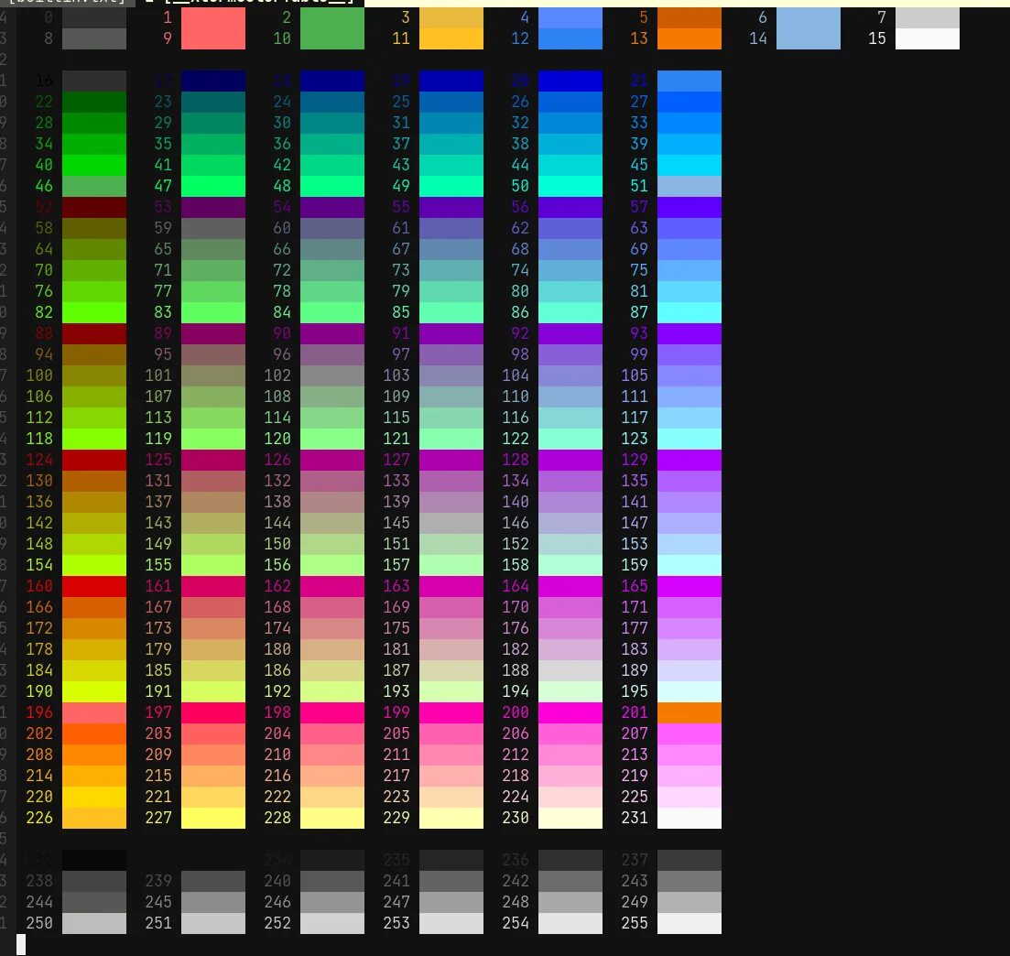Image resolution: width=1010 pixels, height=956 pixels.
Task: Click the purple swatch for color 99
Action: [x=690, y=354]
